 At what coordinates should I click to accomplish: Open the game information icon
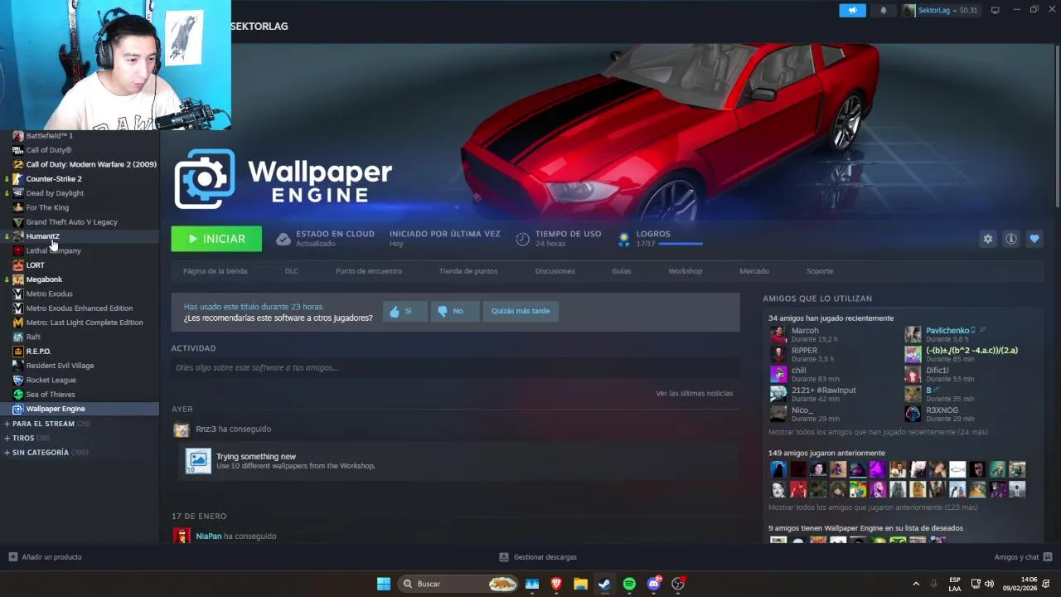[1010, 239]
